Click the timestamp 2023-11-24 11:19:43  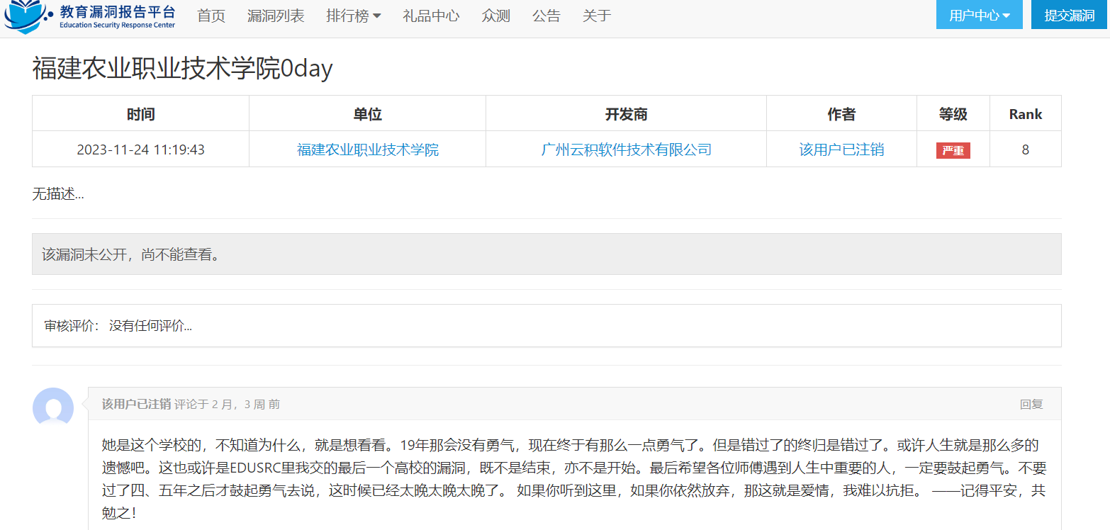140,150
